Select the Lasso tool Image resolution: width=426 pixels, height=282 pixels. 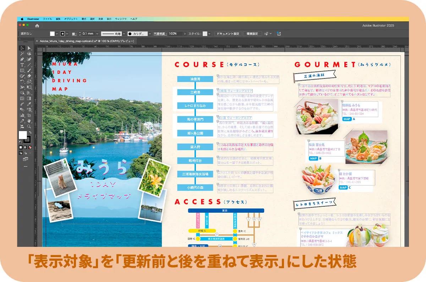click(29, 53)
